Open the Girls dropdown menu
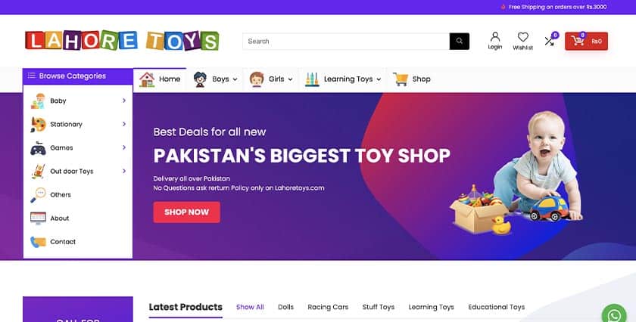Image resolution: width=636 pixels, height=322 pixels. [271, 79]
